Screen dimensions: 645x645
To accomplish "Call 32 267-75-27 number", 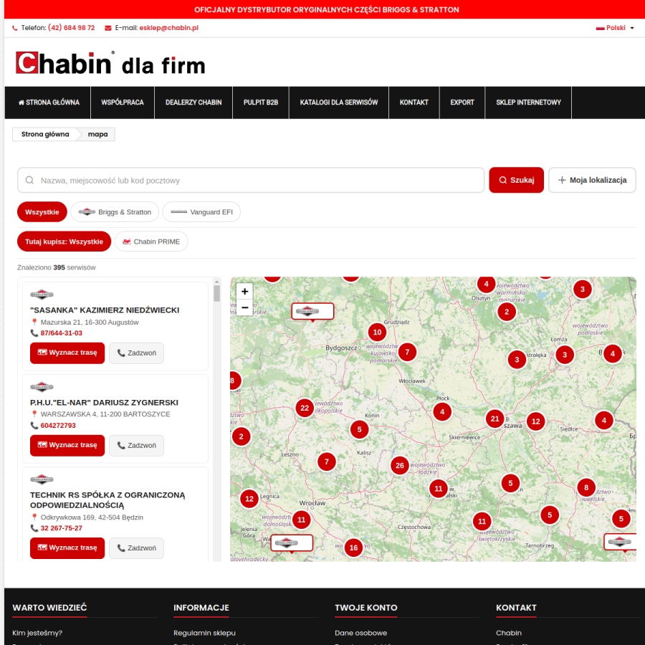I will (x=62, y=528).
